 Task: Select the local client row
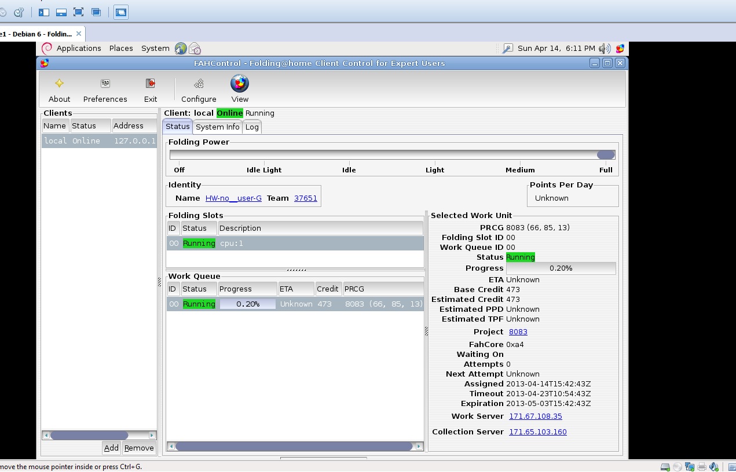(99, 141)
